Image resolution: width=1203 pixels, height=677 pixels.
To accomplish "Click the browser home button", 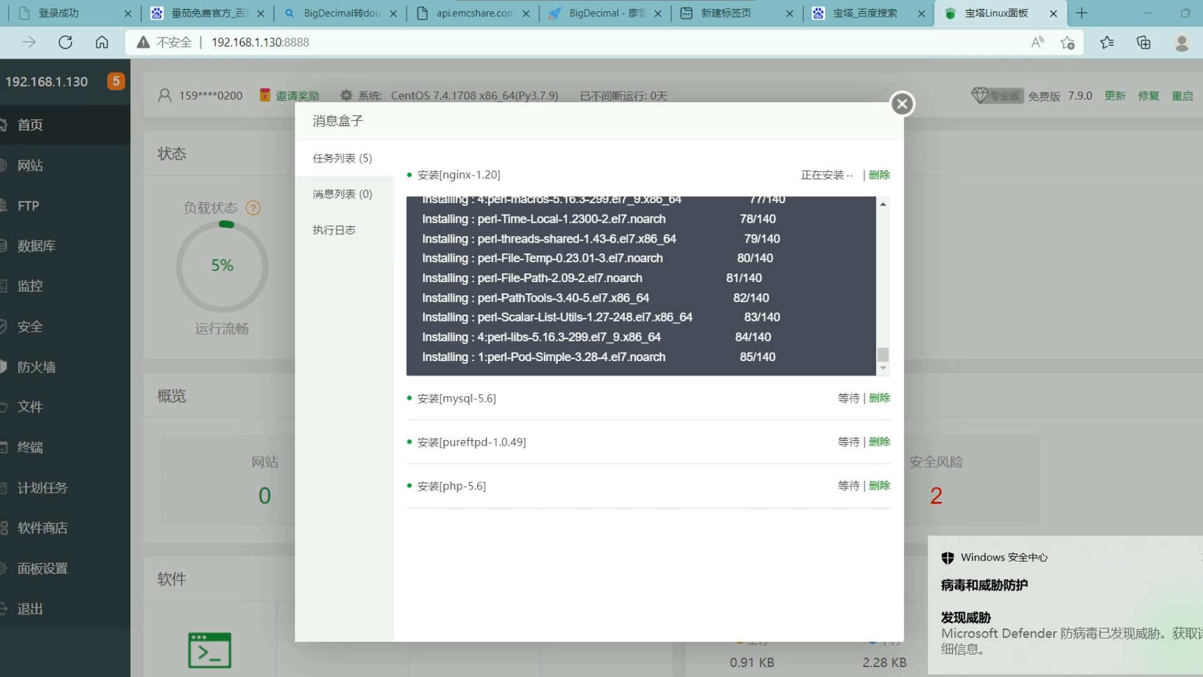I will [x=102, y=42].
